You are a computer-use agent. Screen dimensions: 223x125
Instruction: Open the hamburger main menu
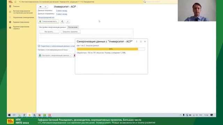coord(15,2)
